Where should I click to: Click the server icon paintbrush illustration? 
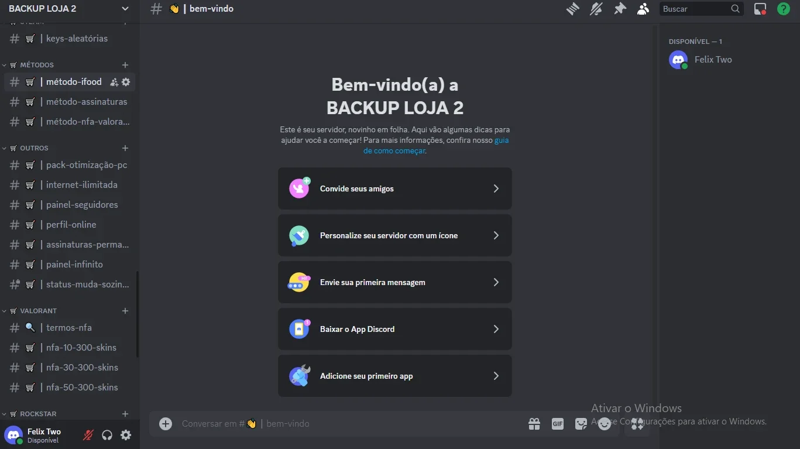tap(299, 235)
